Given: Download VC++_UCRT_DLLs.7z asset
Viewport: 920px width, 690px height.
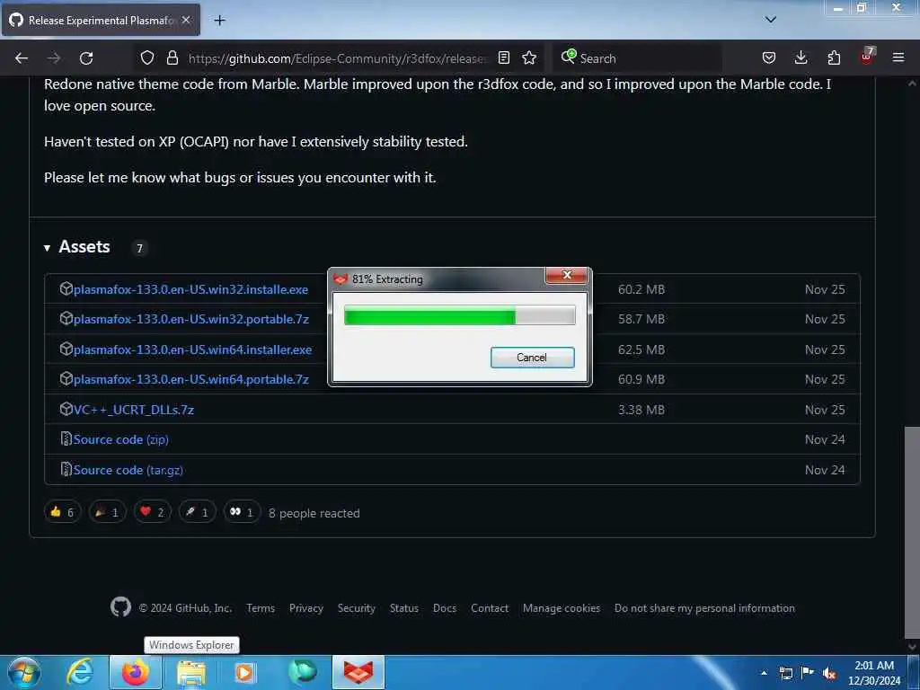Looking at the screenshot, I should [134, 410].
